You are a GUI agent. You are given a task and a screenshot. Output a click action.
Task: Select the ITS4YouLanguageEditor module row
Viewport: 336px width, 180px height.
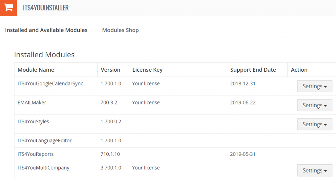175,141
